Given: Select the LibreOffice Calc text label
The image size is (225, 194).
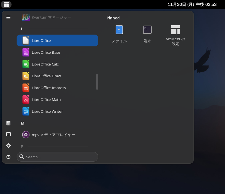Looking at the screenshot, I should tap(45, 64).
